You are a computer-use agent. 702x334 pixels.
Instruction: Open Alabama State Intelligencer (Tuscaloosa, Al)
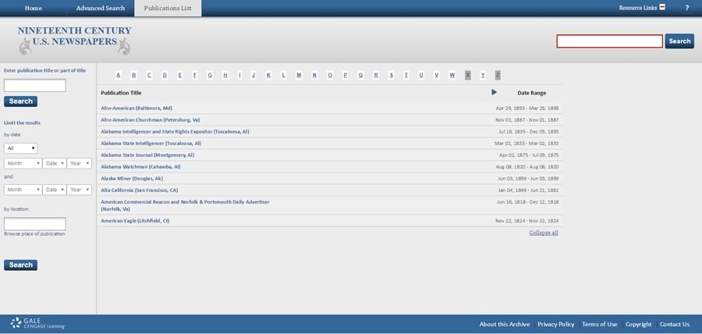[151, 144]
